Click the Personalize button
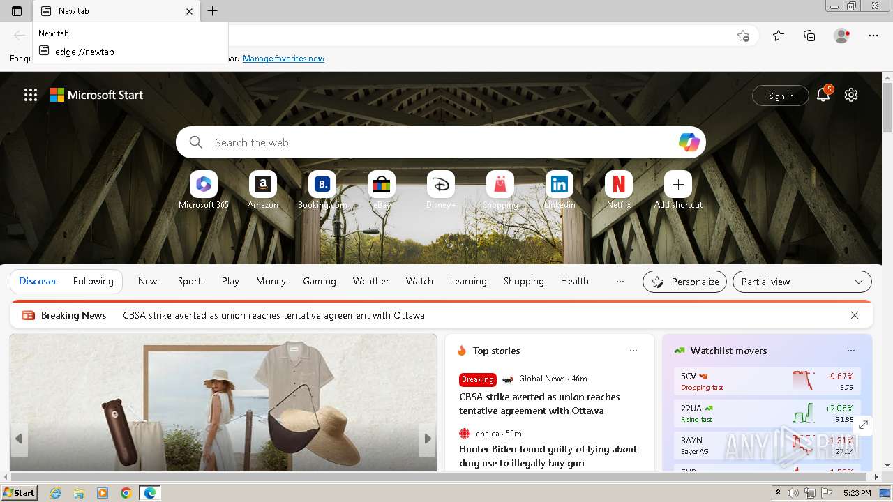 (x=684, y=282)
